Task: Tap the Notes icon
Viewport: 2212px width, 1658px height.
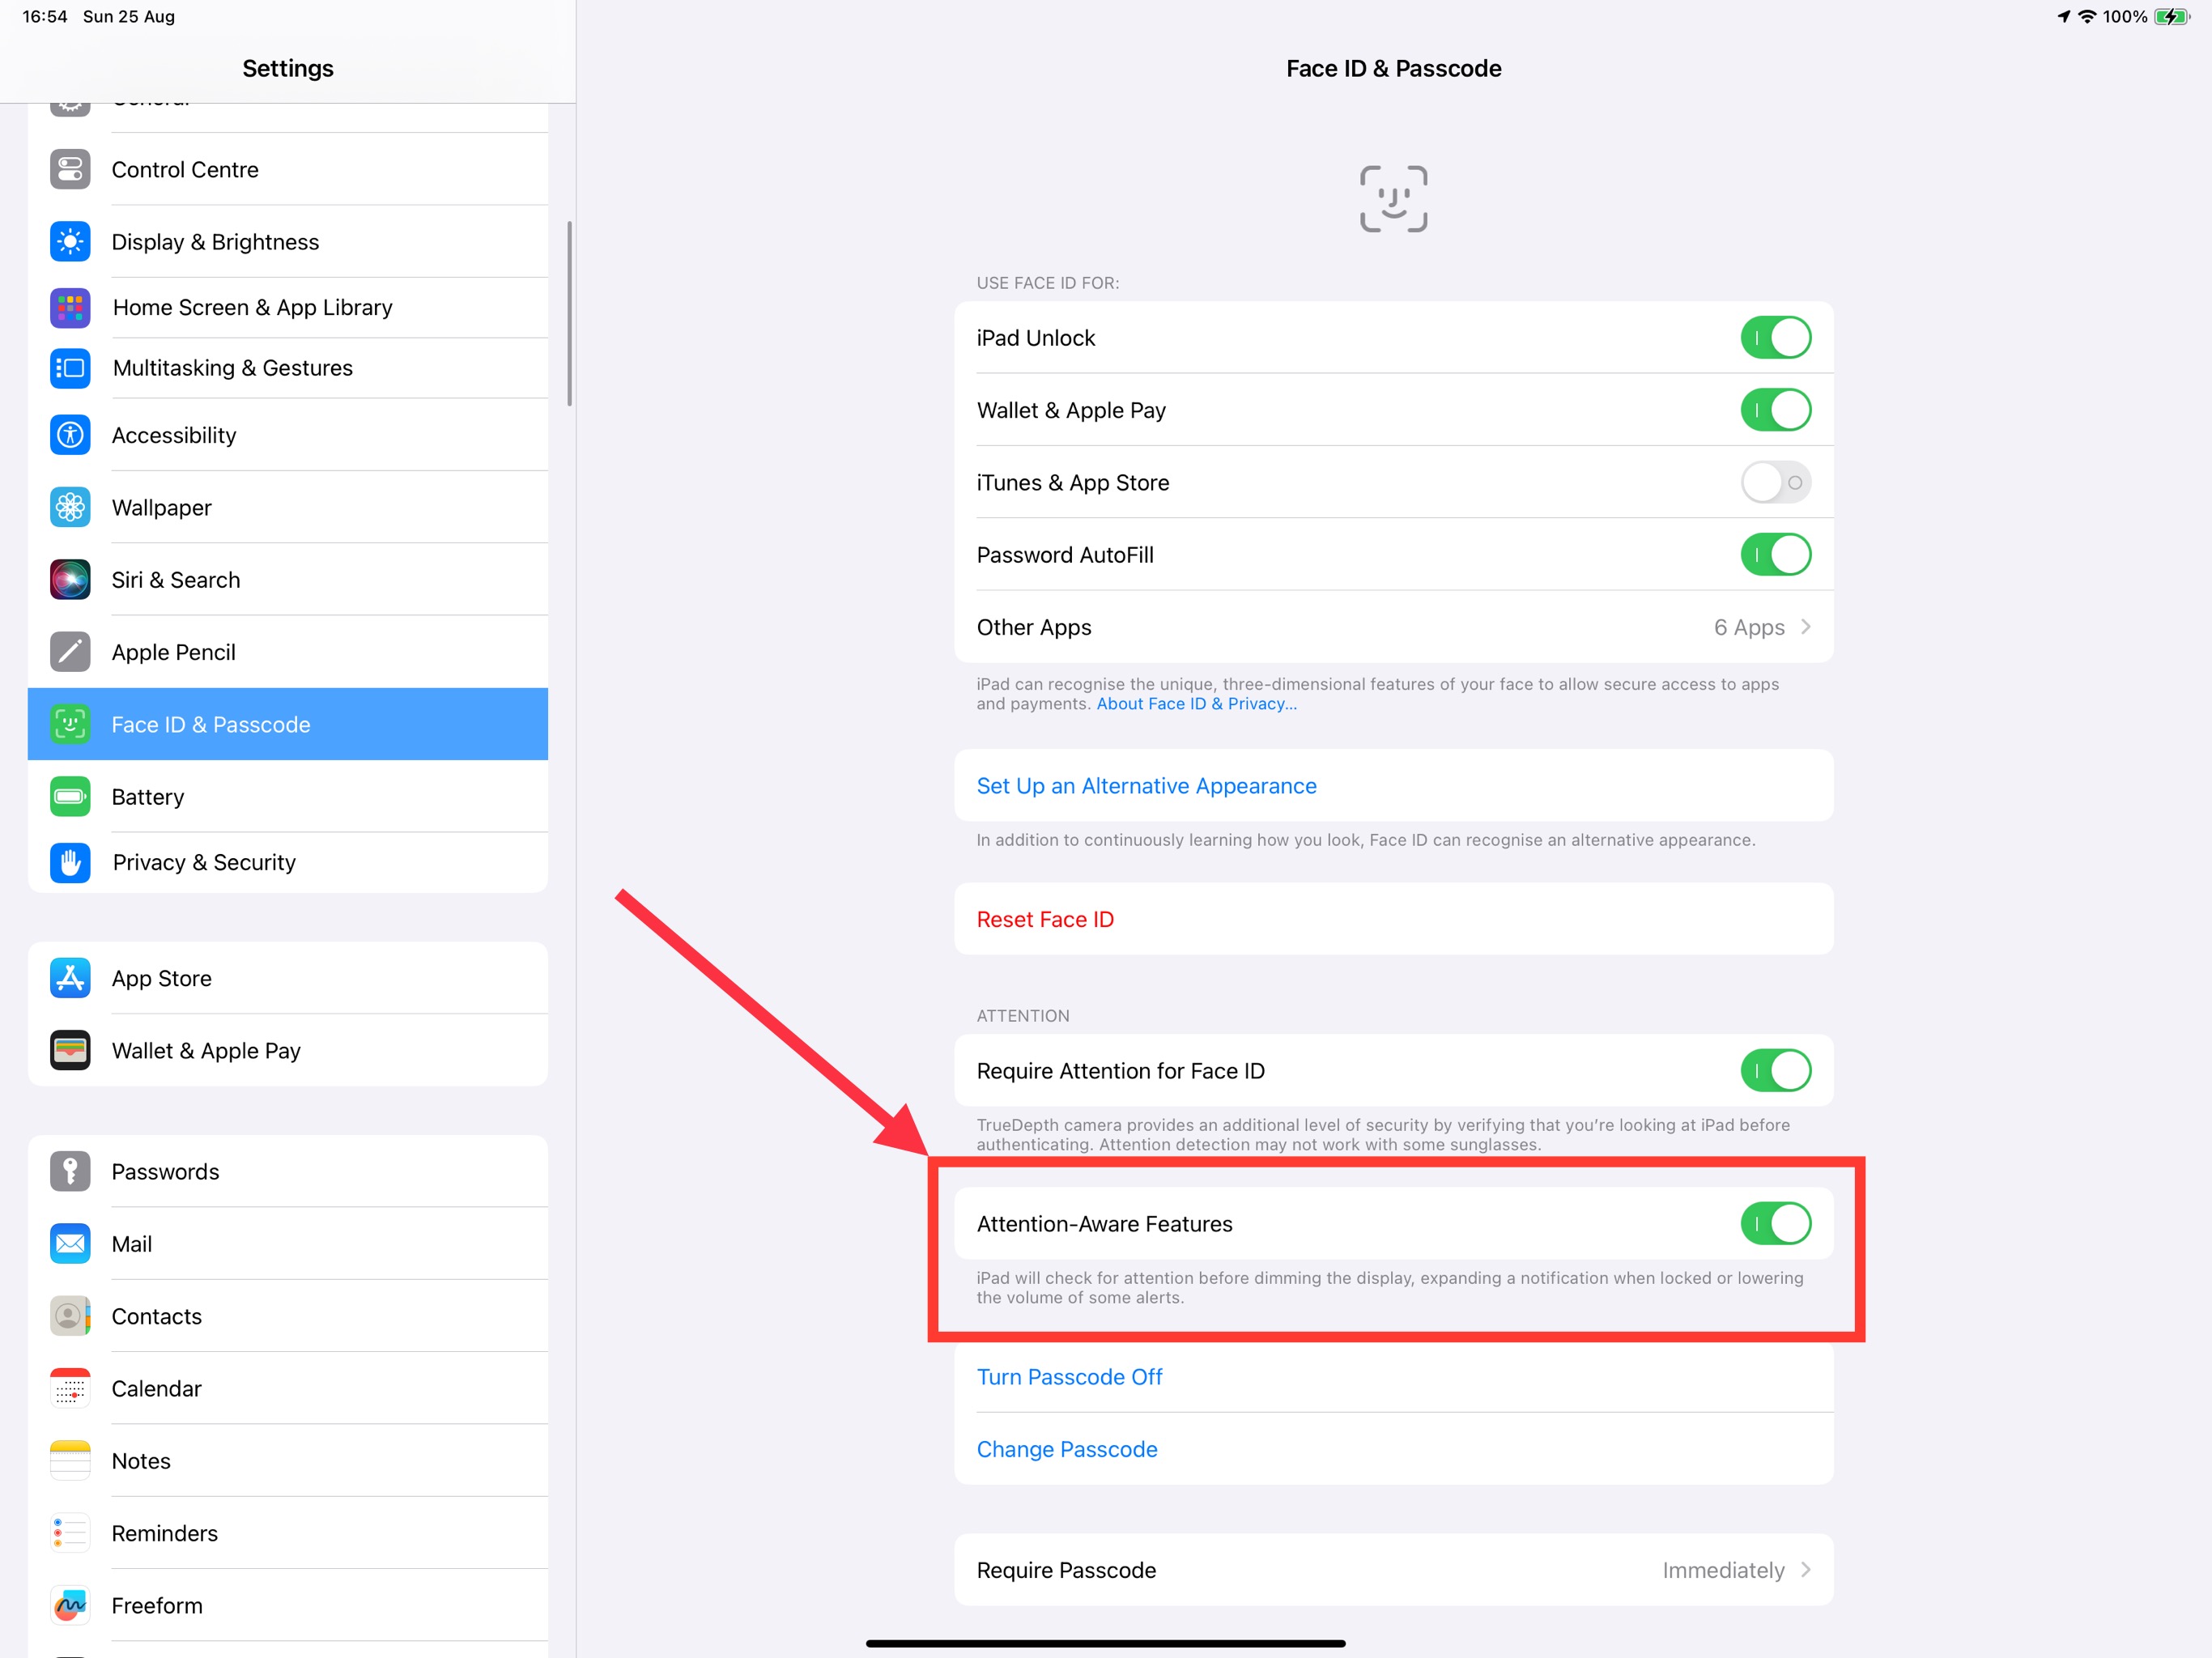Action: [x=70, y=1461]
